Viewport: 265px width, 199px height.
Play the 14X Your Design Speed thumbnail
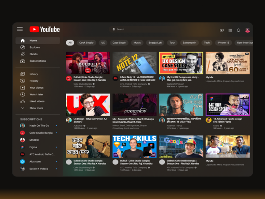pyautogui.click(x=227, y=105)
